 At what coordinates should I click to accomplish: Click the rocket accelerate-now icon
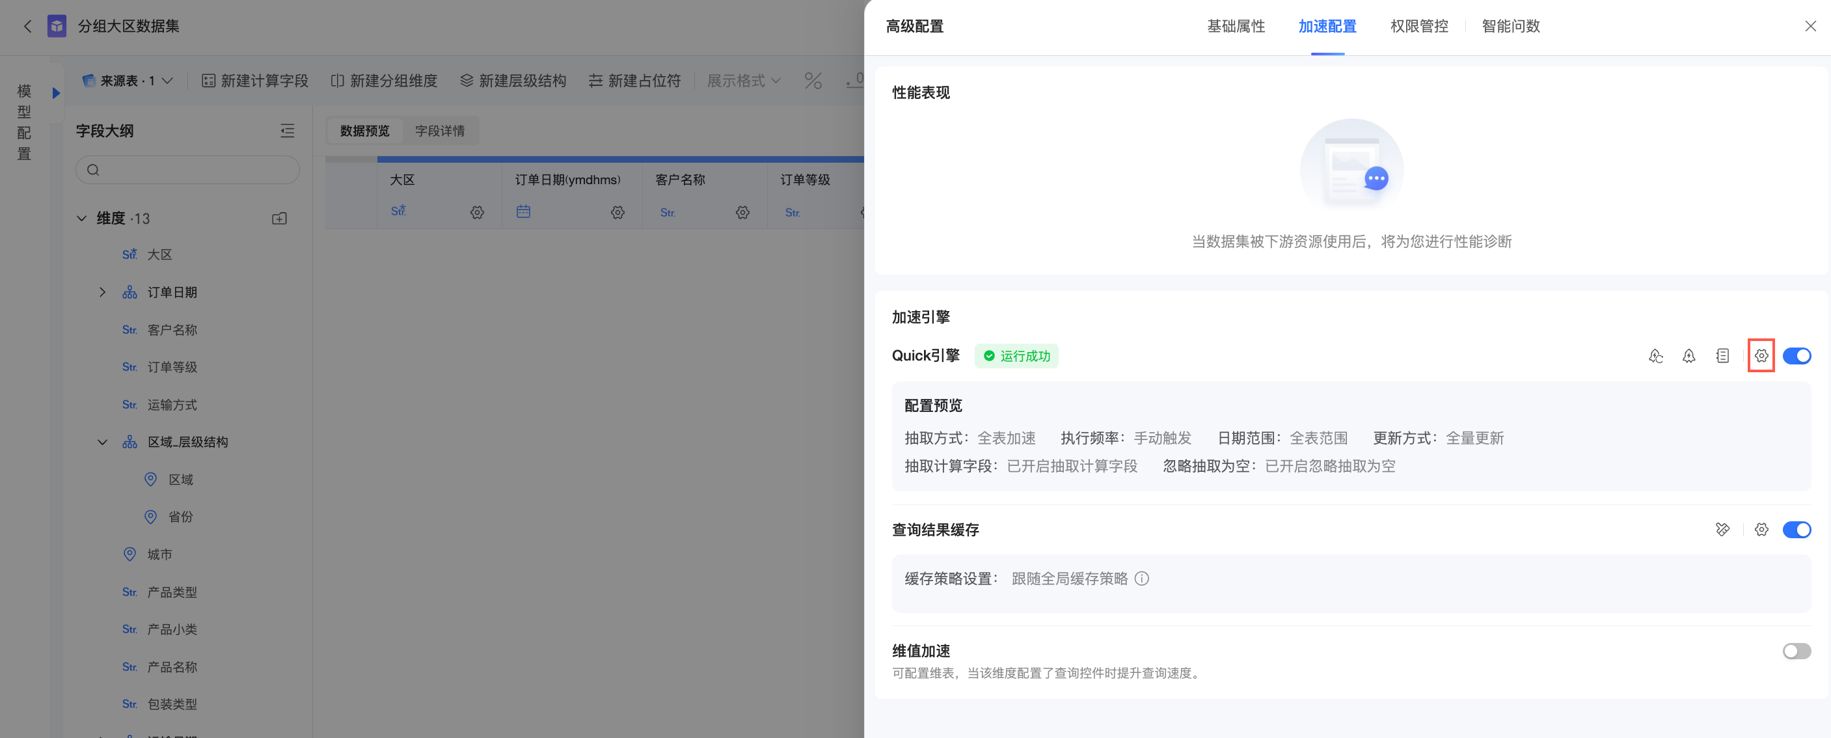1689,355
